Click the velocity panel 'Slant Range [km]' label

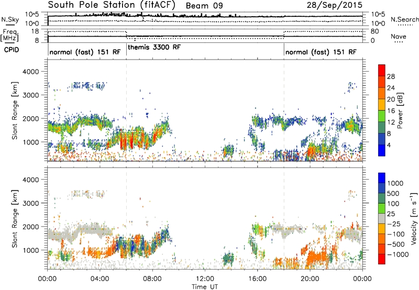click(15, 219)
